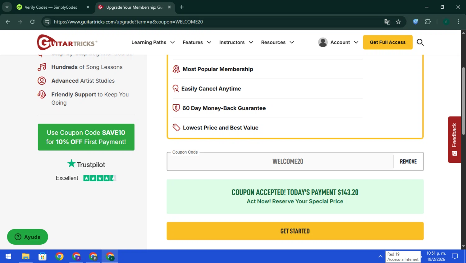Click the Get Full Access button
This screenshot has height=263, width=466.
tap(388, 42)
